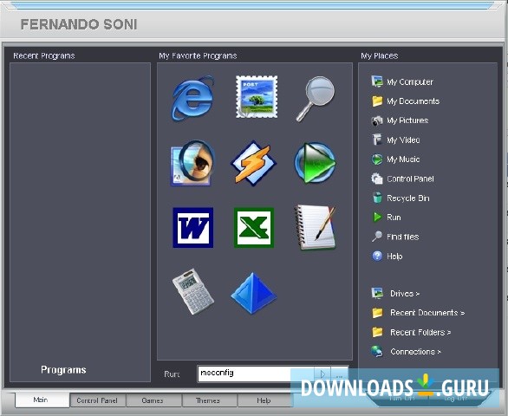
Task: Open Microsoft Excel icon
Action: 254,227
